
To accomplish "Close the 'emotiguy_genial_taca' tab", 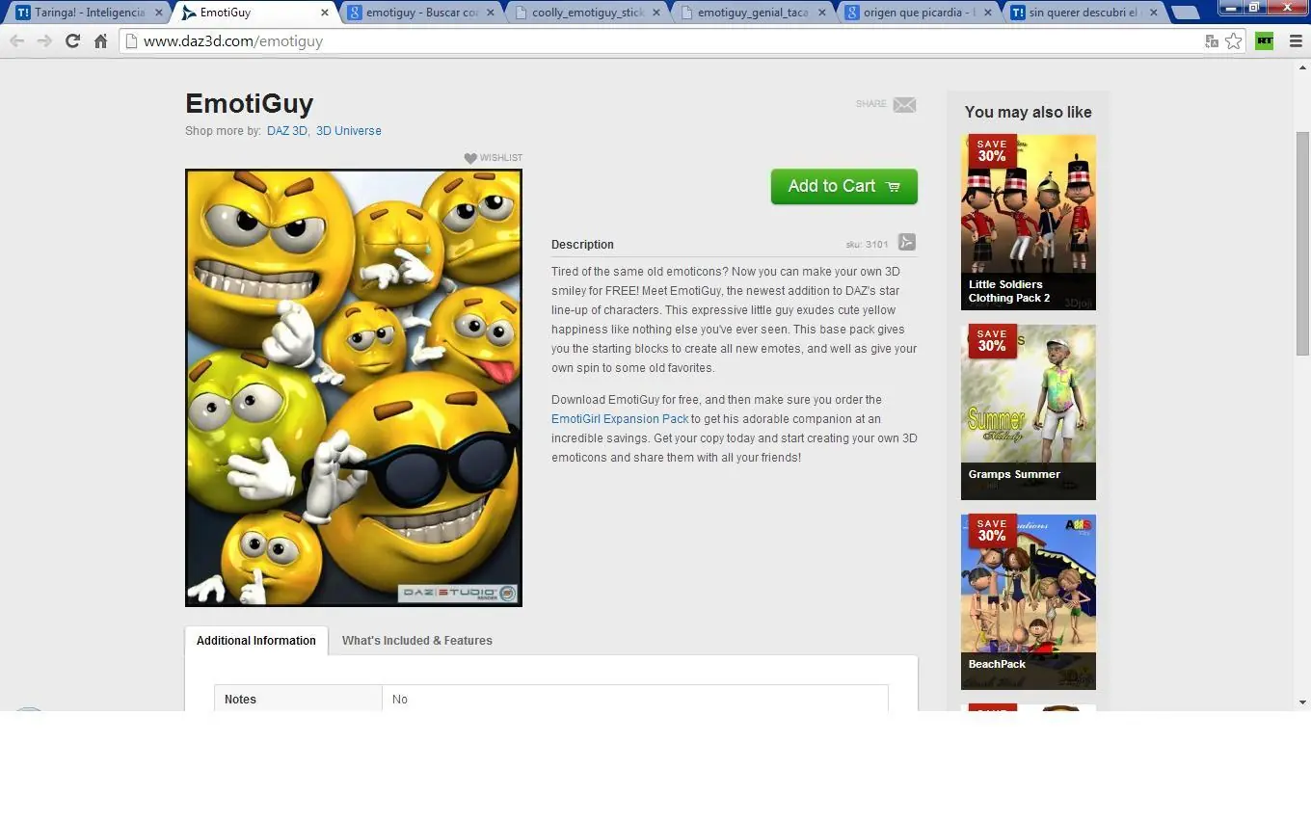I will point(822,13).
